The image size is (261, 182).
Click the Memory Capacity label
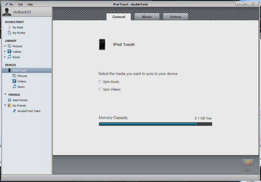pos(113,118)
